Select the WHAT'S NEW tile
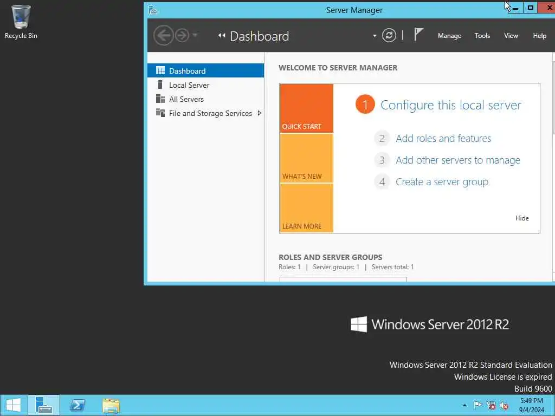This screenshot has width=555, height=416. click(x=307, y=158)
